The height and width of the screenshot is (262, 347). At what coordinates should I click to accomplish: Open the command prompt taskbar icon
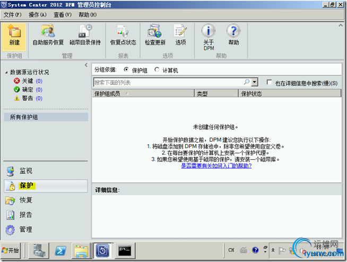coord(124,250)
